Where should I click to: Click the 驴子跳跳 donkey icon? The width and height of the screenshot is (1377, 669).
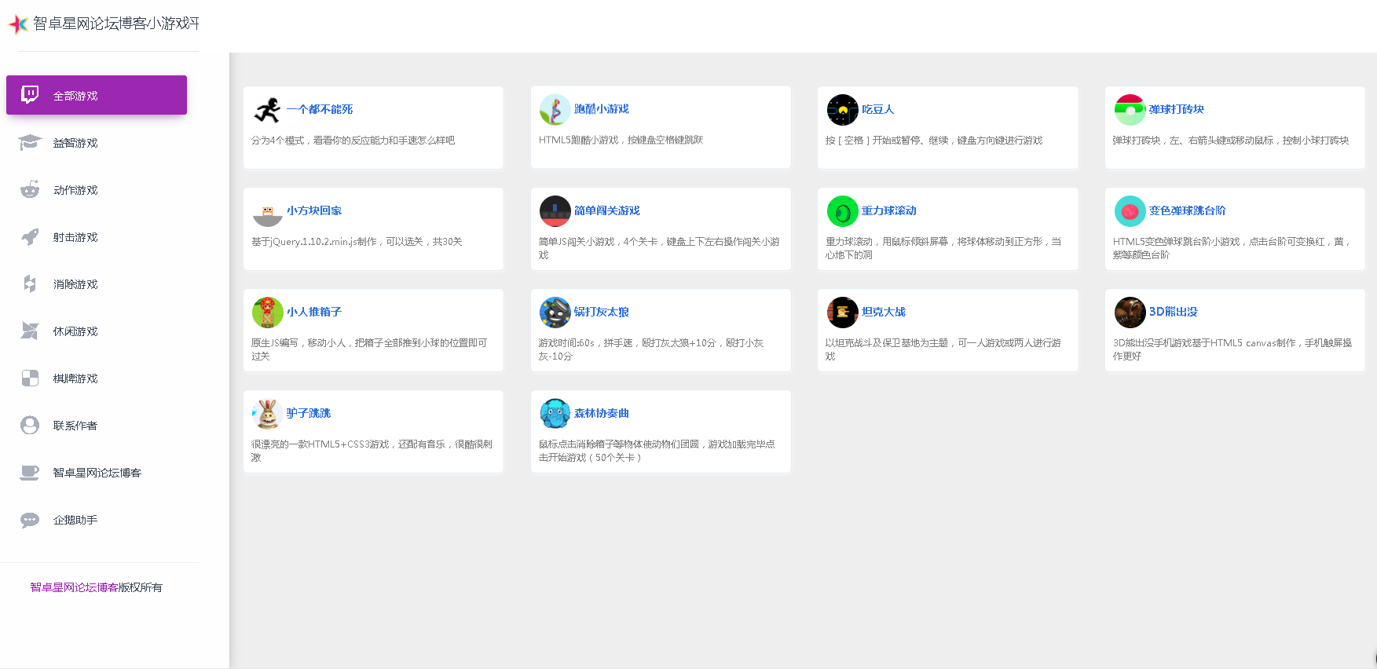[267, 414]
